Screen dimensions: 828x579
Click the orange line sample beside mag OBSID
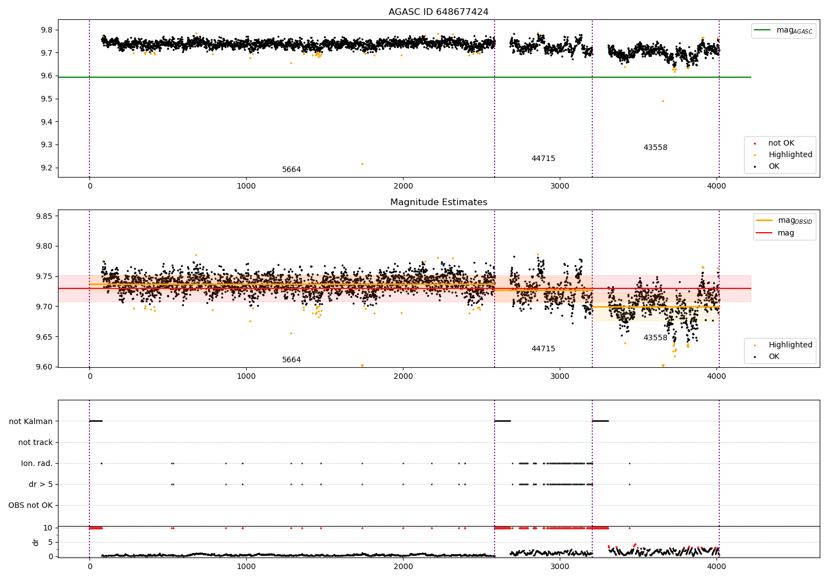(764, 221)
